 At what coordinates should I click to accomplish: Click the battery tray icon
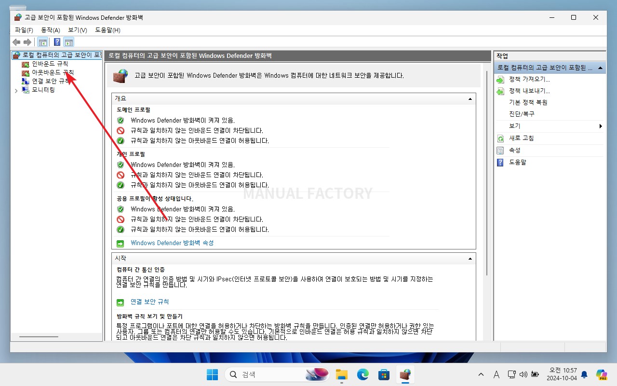535,374
